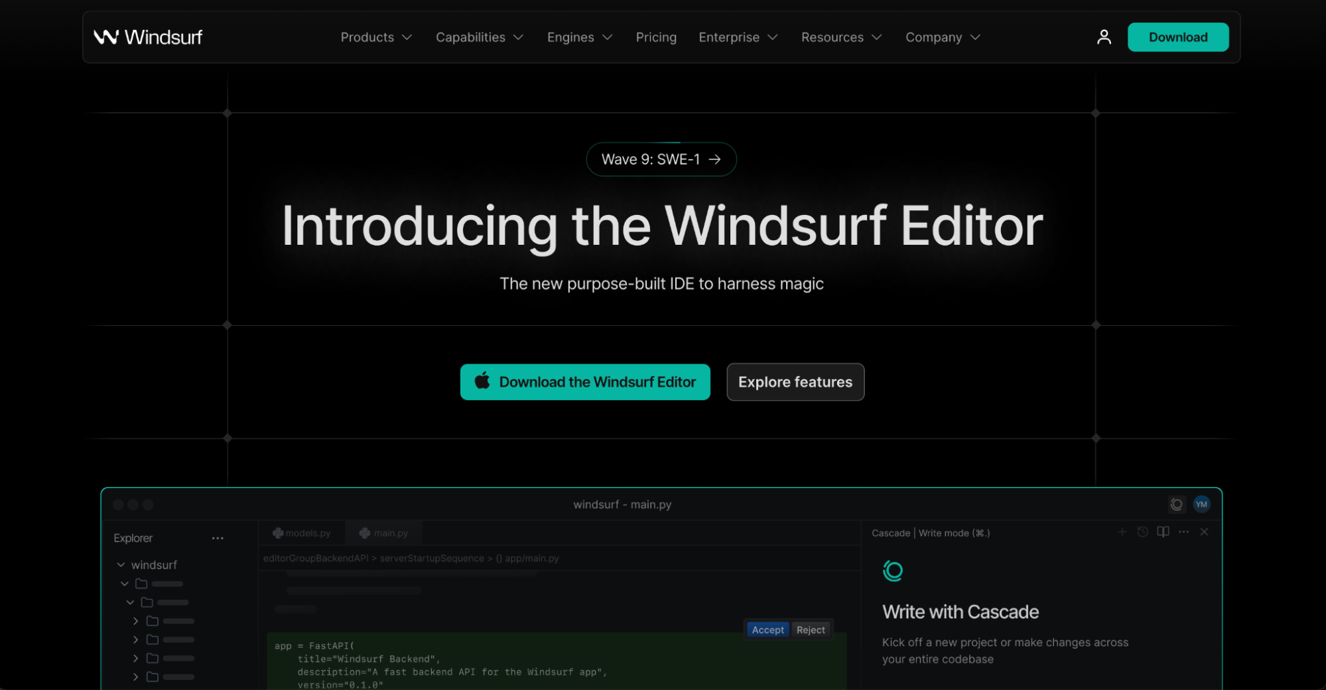
Task: Close the Cascade panel
Action: (x=1204, y=532)
